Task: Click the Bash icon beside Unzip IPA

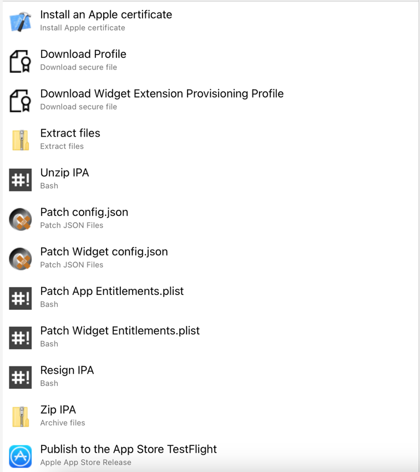Action: tap(21, 179)
